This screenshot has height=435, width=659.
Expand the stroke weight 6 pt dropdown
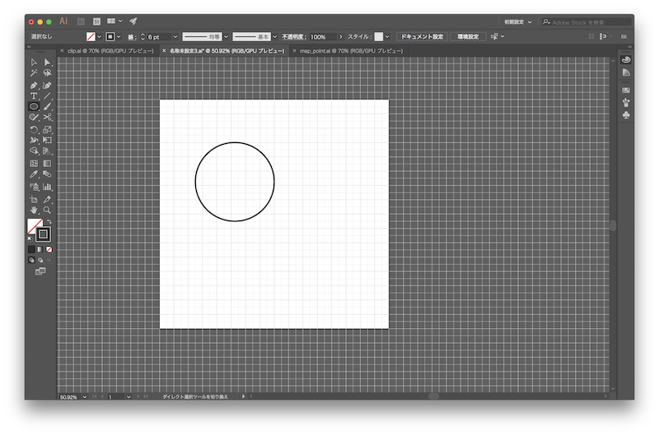point(174,37)
